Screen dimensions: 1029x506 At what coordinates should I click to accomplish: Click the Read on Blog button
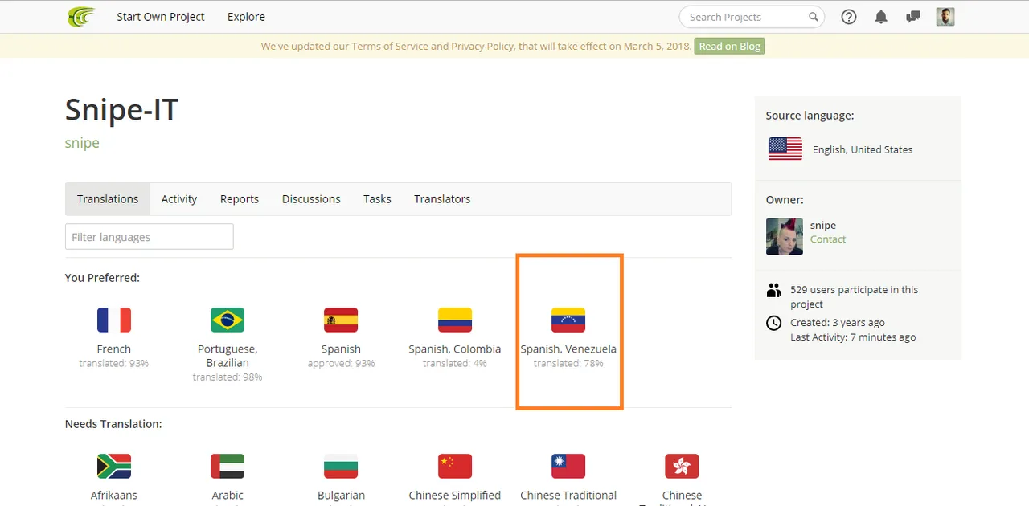[729, 47]
